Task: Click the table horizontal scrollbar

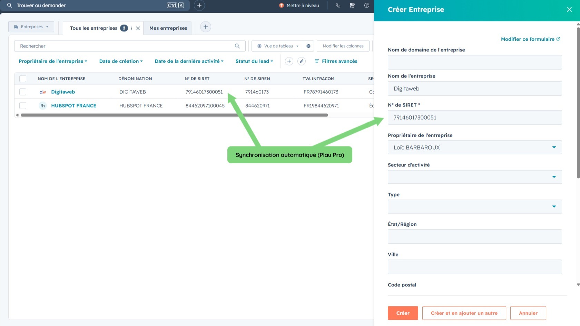Action: click(174, 115)
